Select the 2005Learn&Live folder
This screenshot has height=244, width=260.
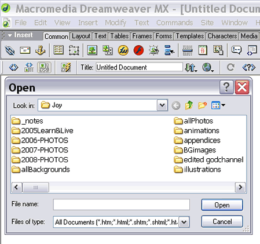pos(42,131)
